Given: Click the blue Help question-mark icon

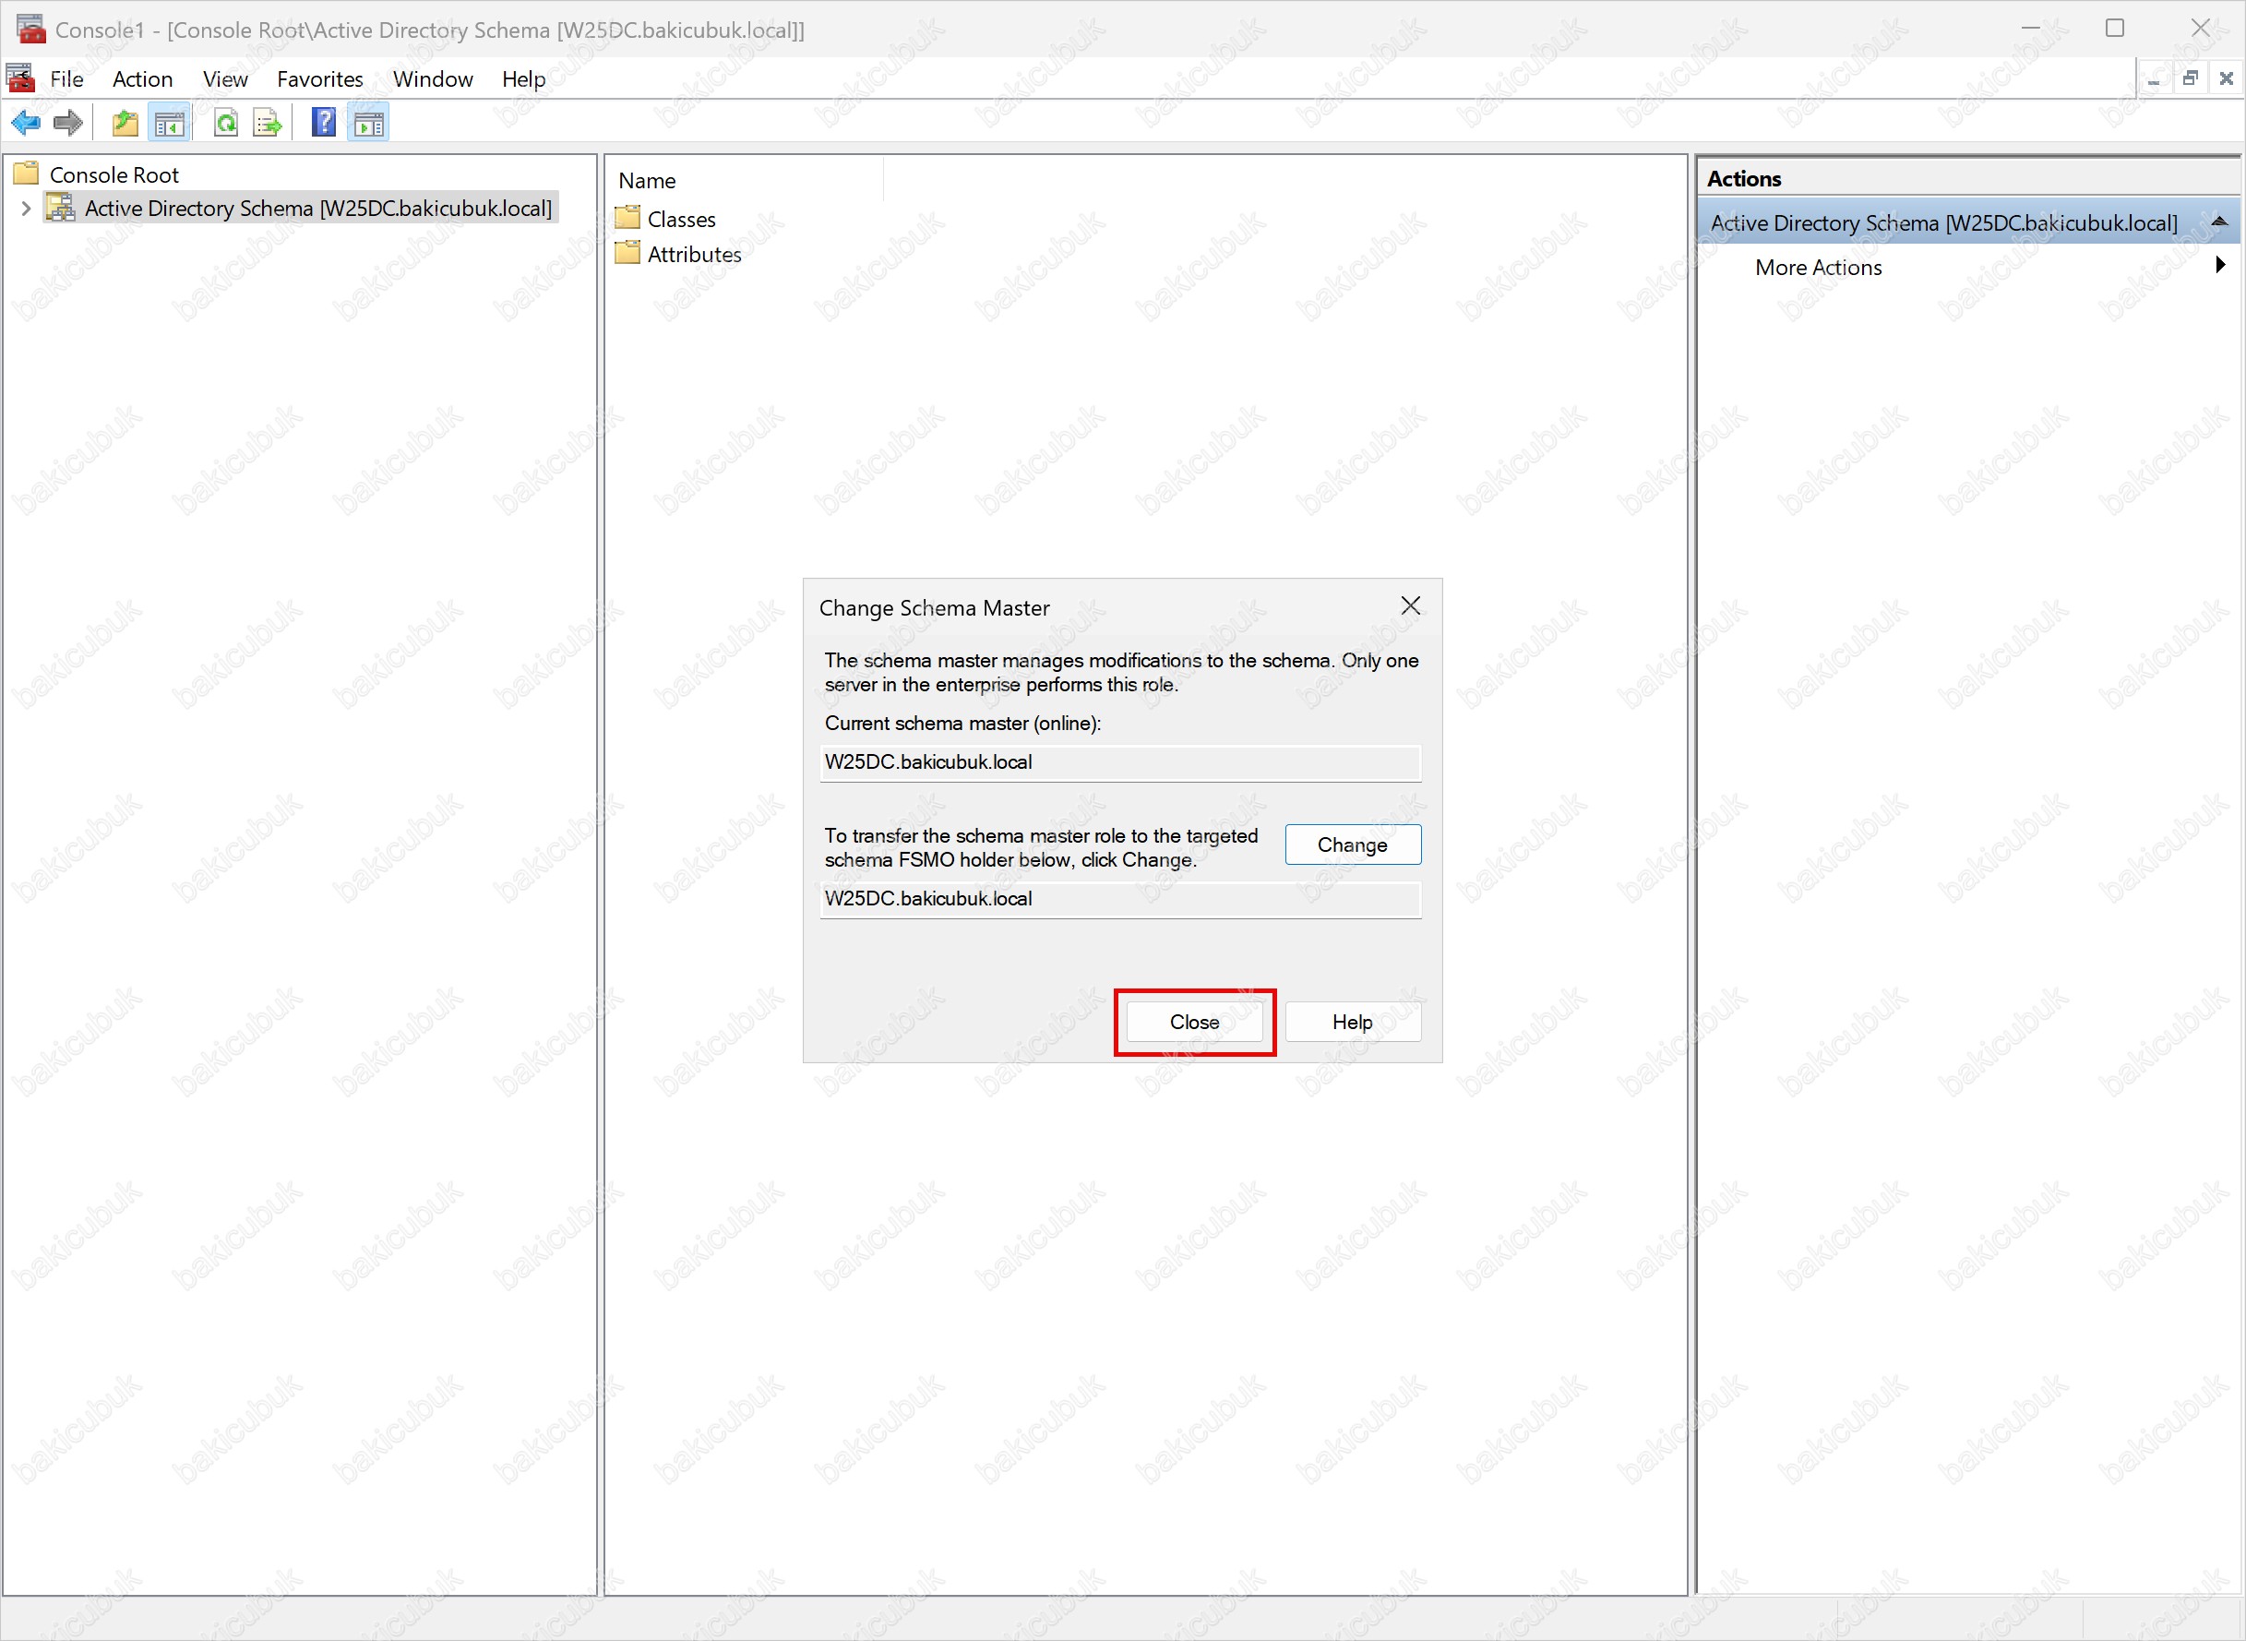Looking at the screenshot, I should [324, 123].
